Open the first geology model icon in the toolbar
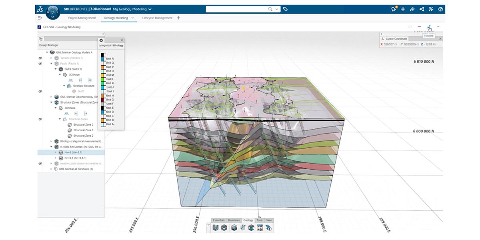This screenshot has width=480, height=240. point(215,228)
